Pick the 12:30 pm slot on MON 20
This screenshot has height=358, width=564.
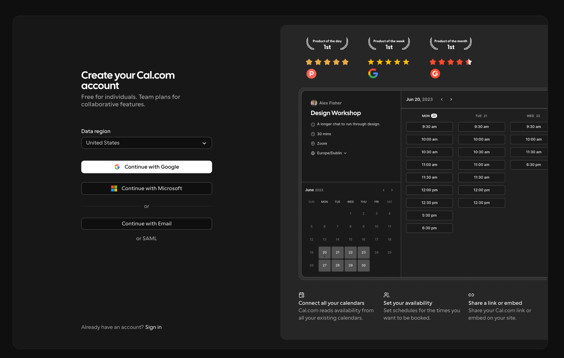click(x=429, y=203)
